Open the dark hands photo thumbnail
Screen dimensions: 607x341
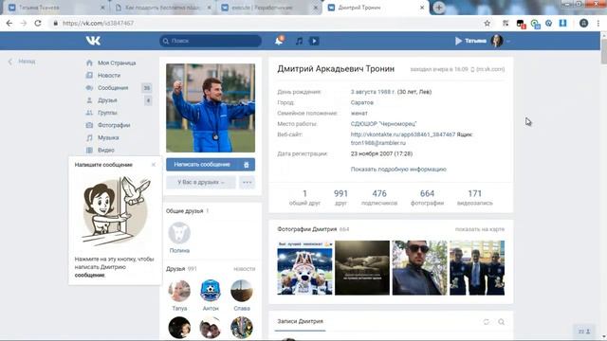click(x=362, y=267)
